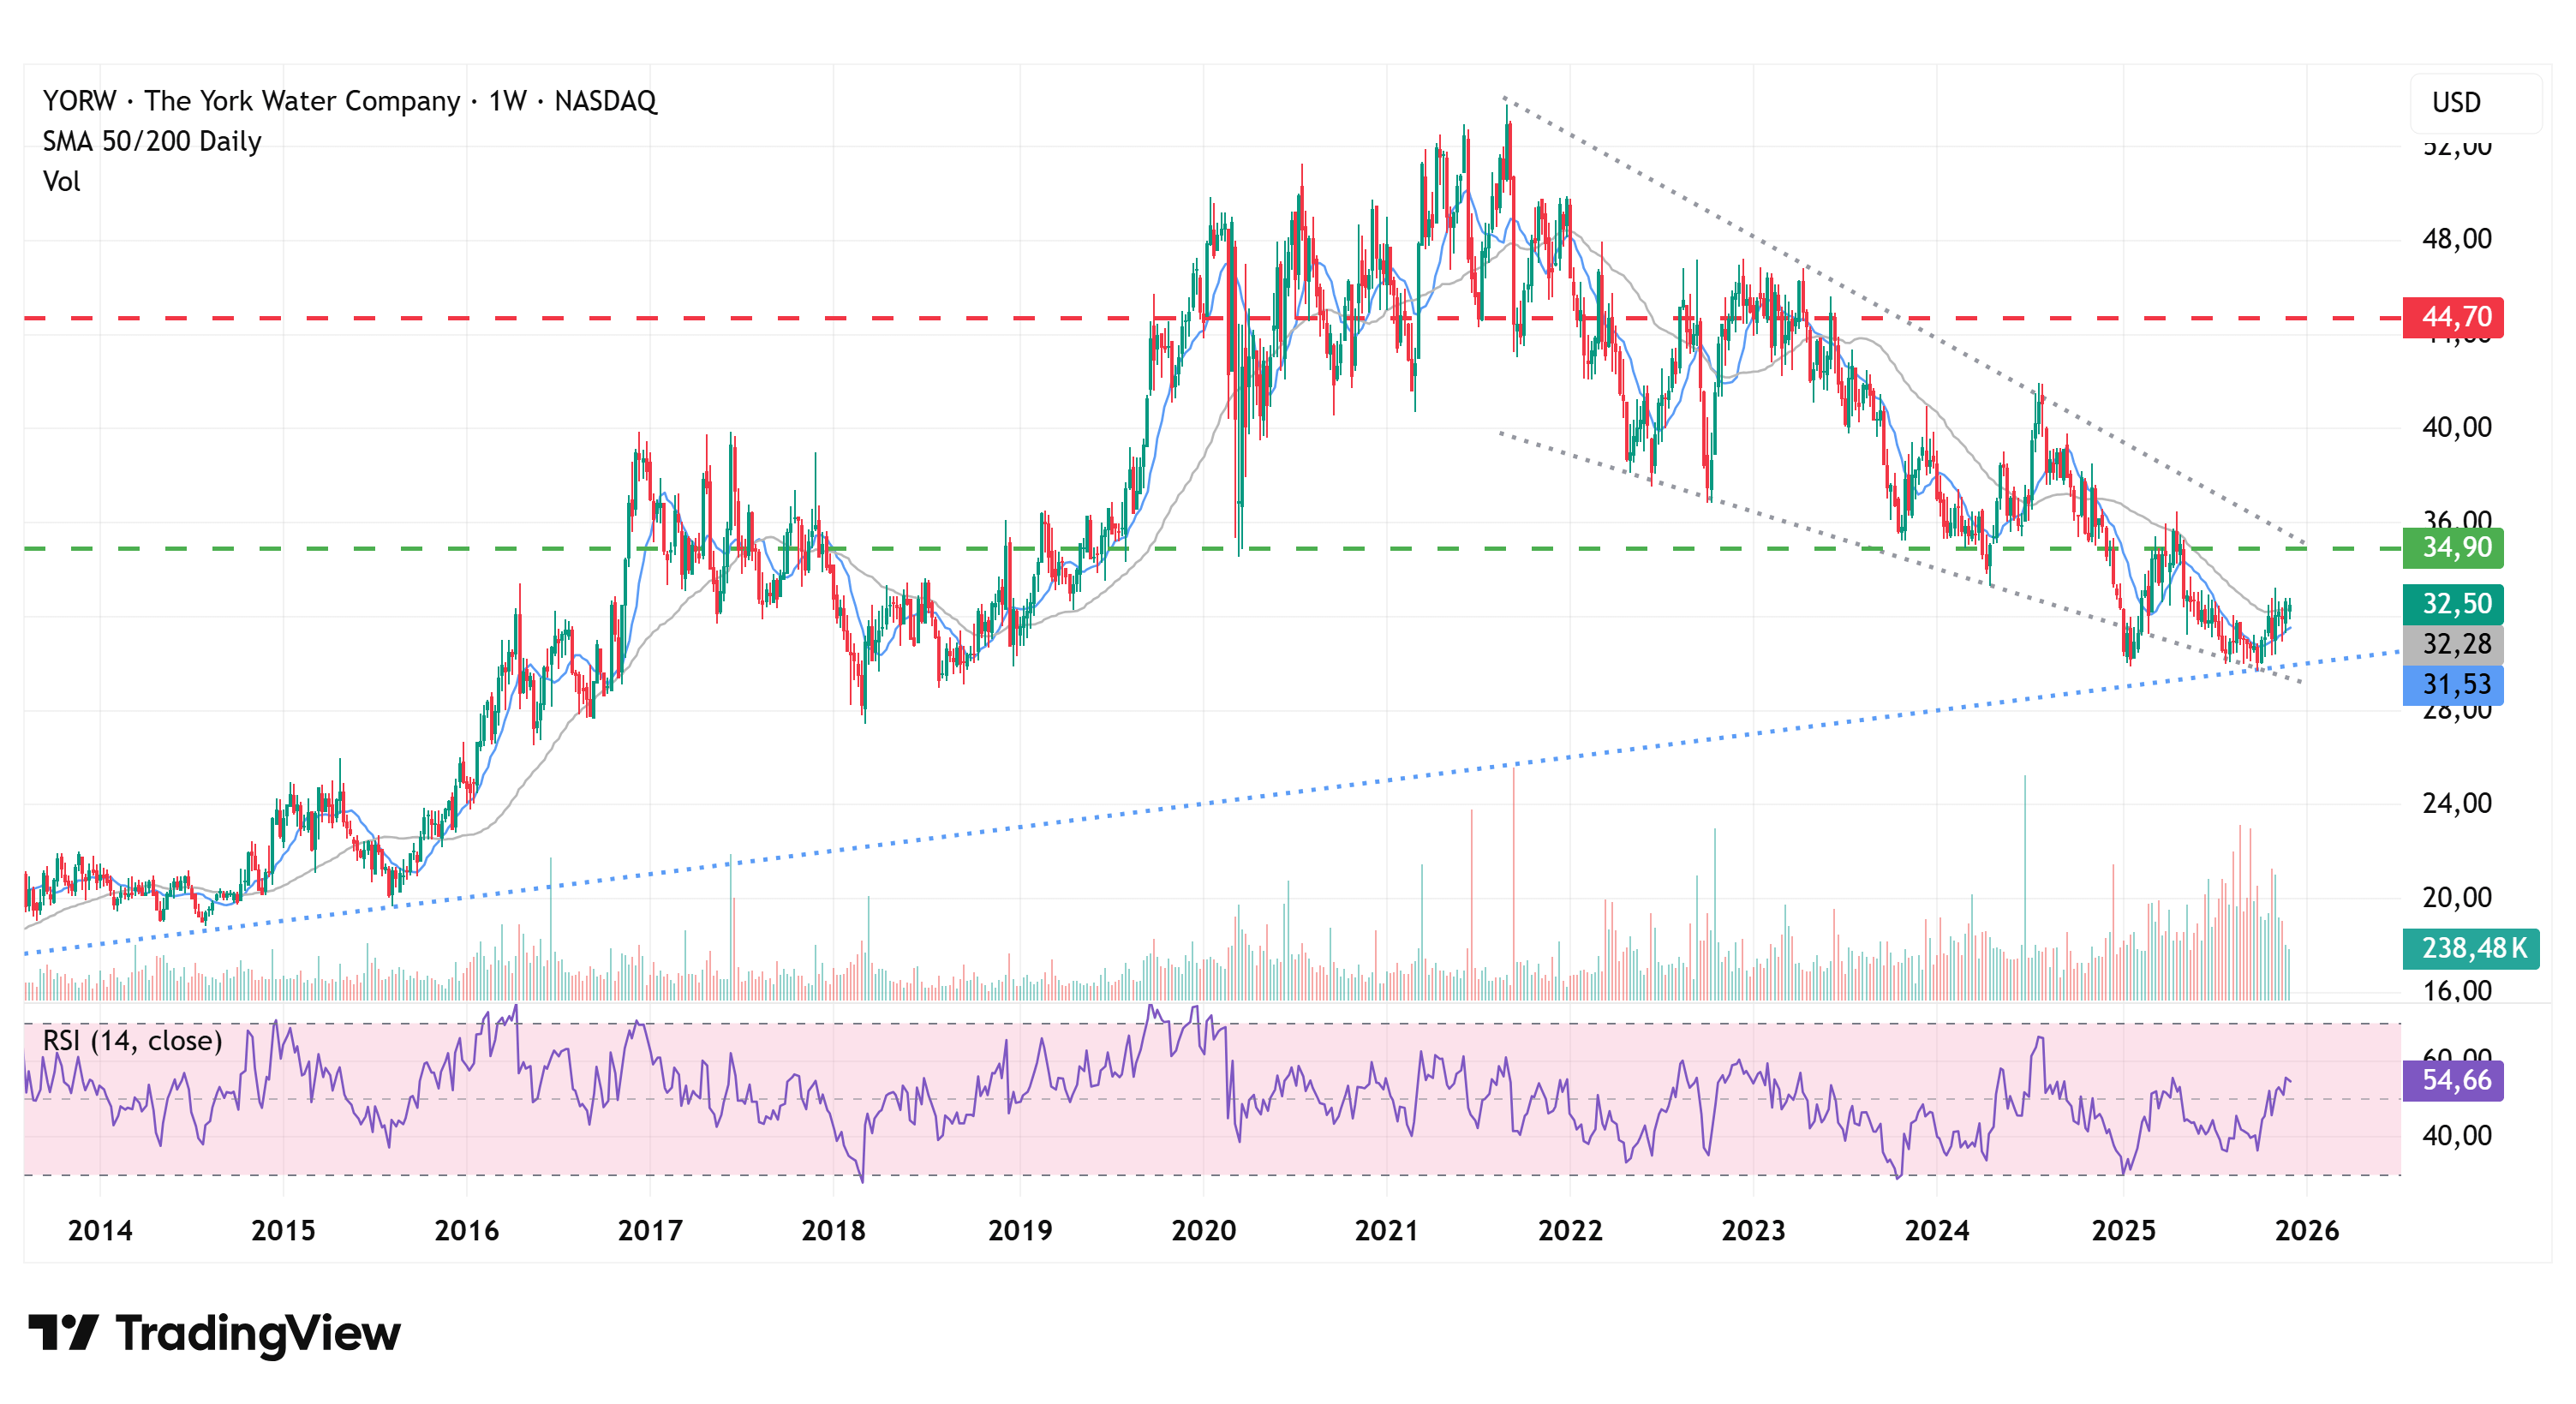Click the 2023 time axis label
Screen dimensions: 2576x1404
tap(1753, 1230)
